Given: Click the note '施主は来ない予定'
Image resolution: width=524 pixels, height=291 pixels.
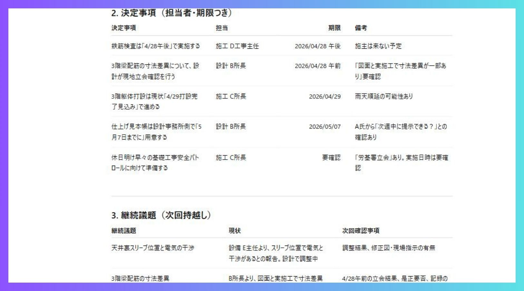Looking at the screenshot, I should point(378,46).
